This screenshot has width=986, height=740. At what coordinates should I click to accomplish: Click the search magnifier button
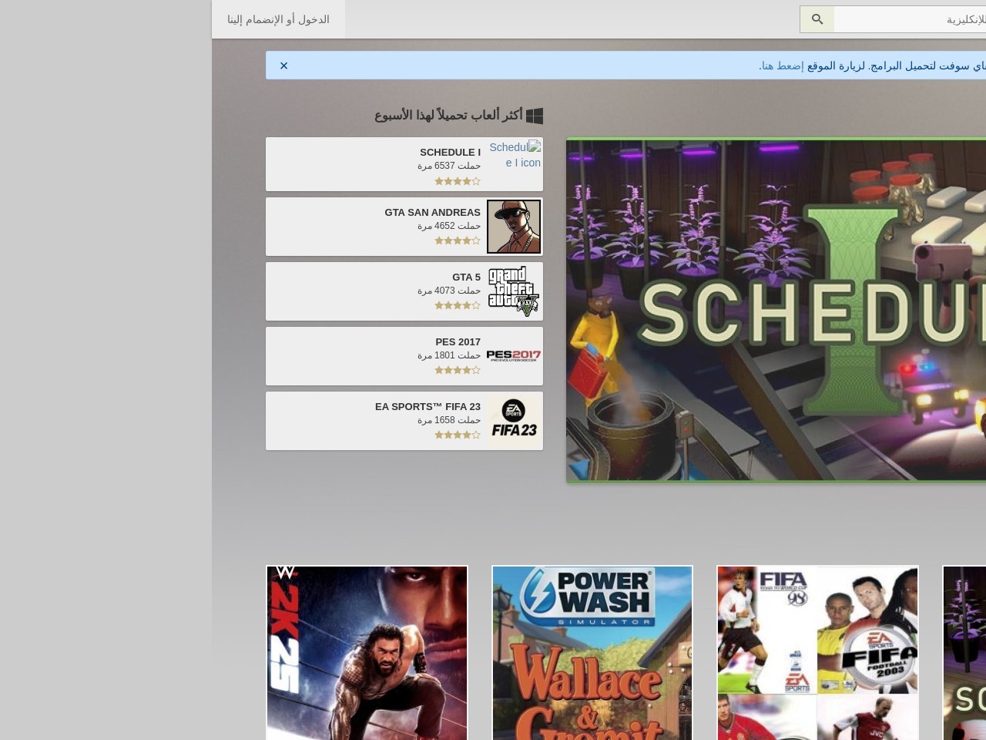pos(817,19)
